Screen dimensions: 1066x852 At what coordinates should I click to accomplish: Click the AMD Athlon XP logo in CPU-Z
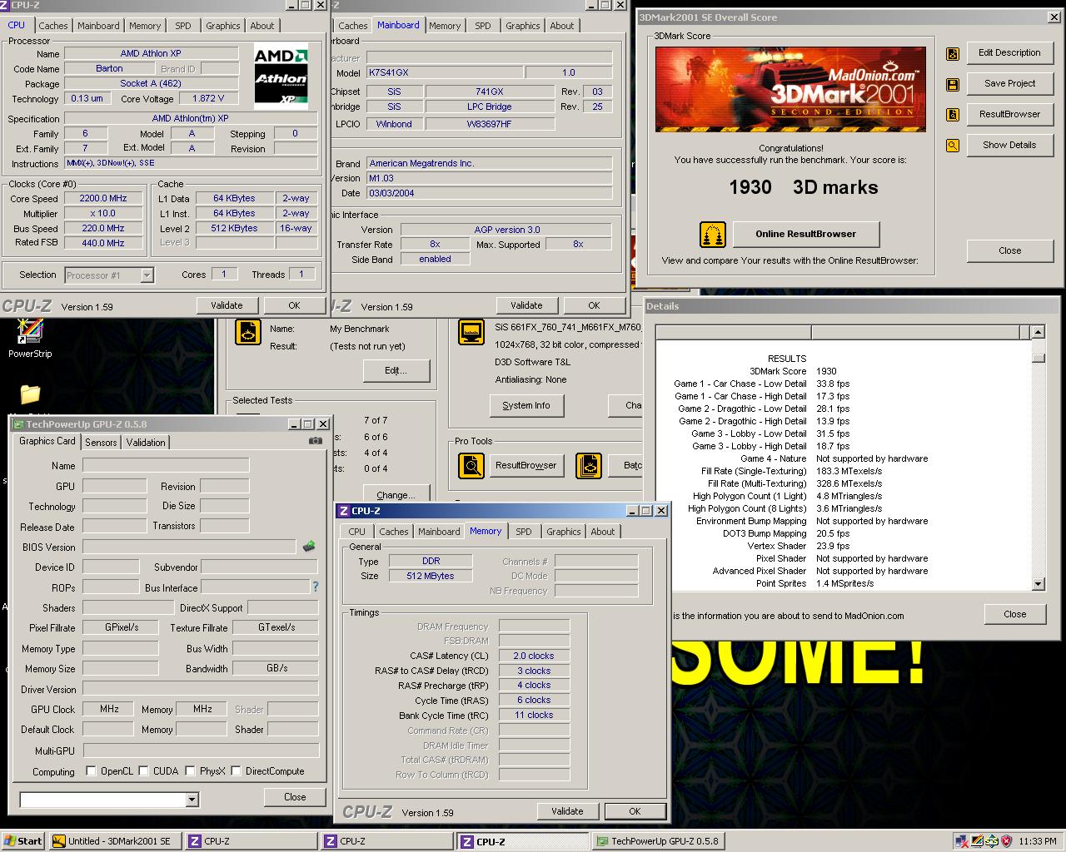click(281, 76)
